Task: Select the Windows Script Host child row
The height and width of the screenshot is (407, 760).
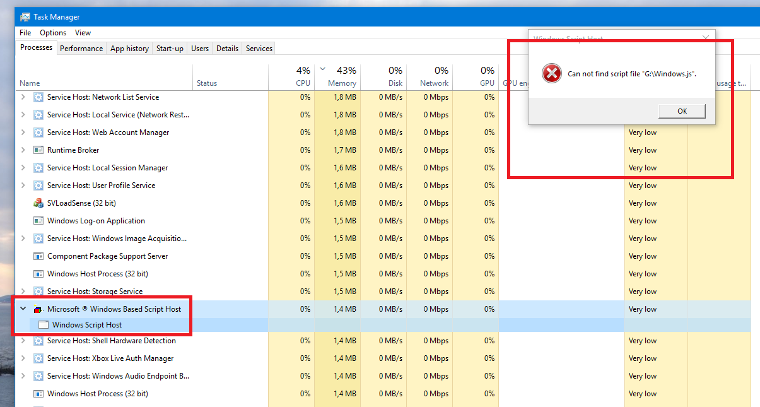Action: 87,325
